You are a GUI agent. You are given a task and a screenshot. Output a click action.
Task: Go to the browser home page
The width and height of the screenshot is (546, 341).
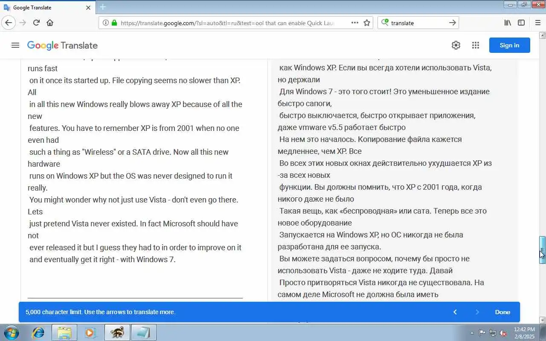coord(50,23)
